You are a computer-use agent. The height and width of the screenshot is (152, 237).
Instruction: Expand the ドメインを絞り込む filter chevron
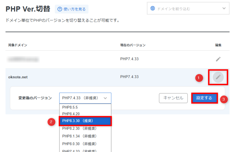click(224, 9)
